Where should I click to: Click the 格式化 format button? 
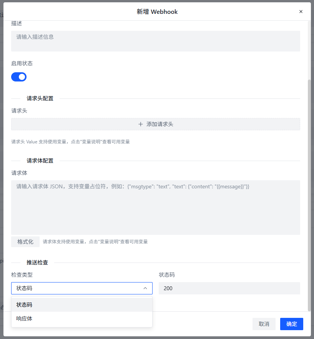click(x=25, y=241)
